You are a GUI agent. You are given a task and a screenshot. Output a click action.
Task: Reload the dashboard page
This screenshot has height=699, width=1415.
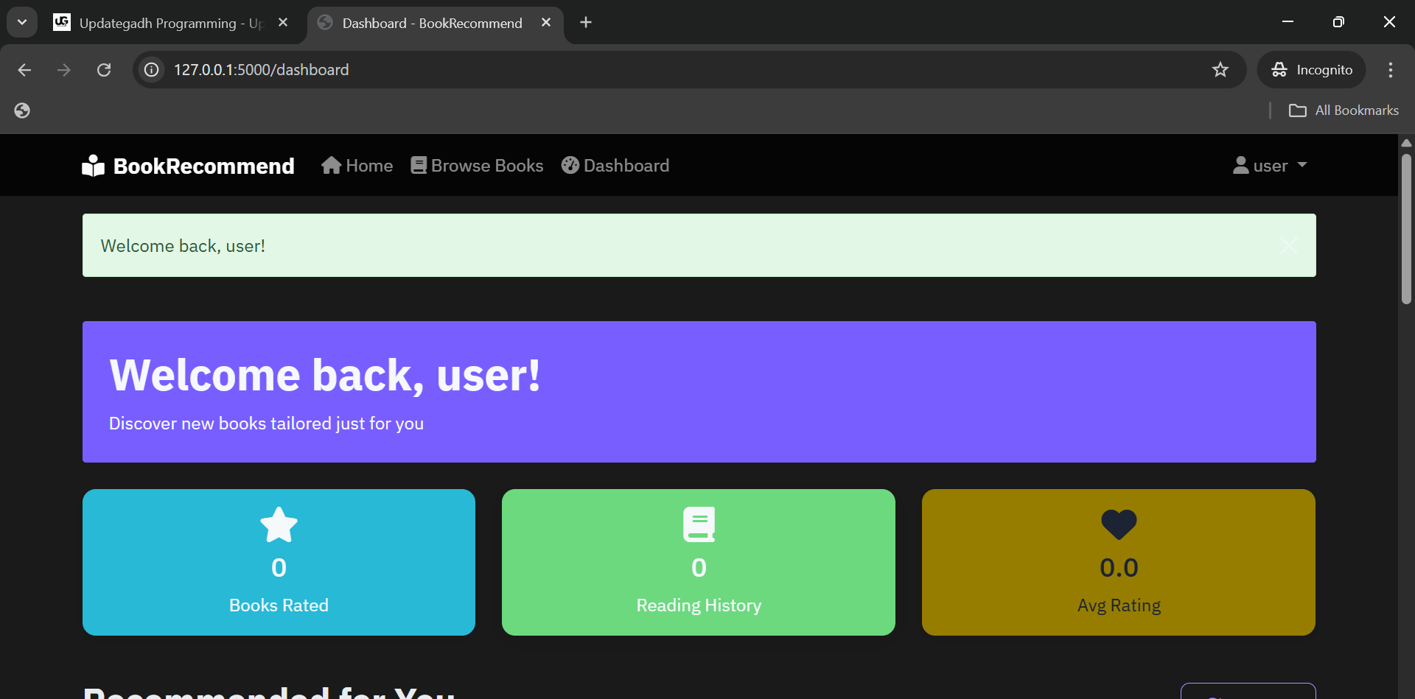(104, 70)
